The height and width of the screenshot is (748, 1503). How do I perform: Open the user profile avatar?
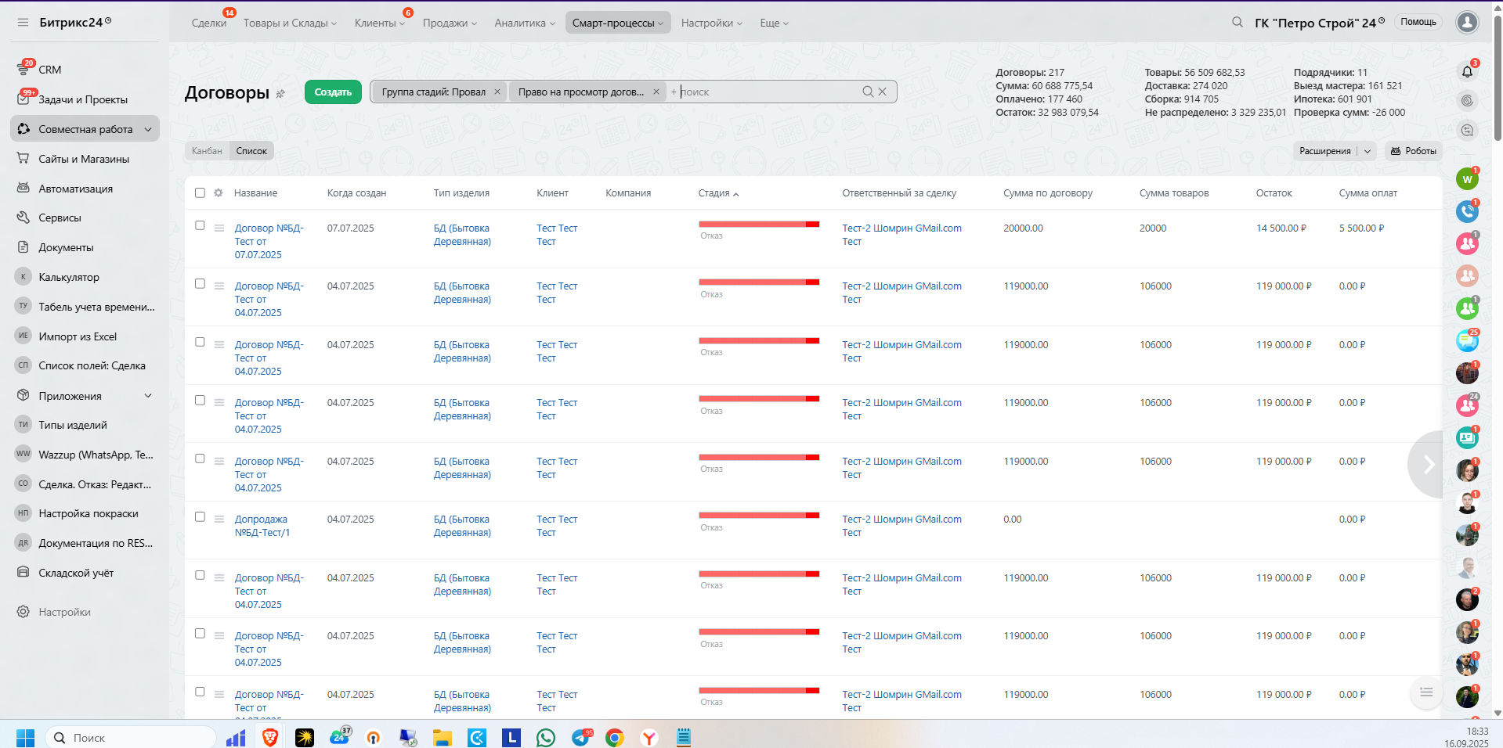coord(1466,23)
